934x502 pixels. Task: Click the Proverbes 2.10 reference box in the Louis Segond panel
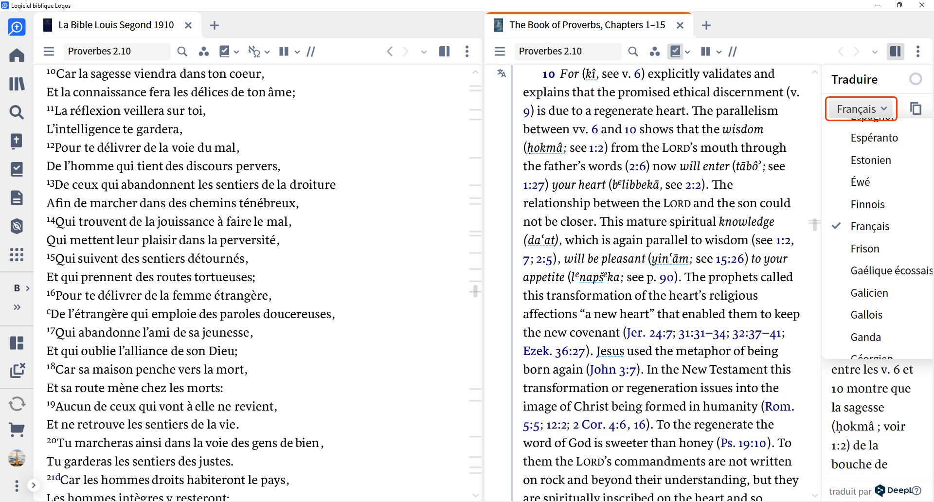(x=117, y=51)
